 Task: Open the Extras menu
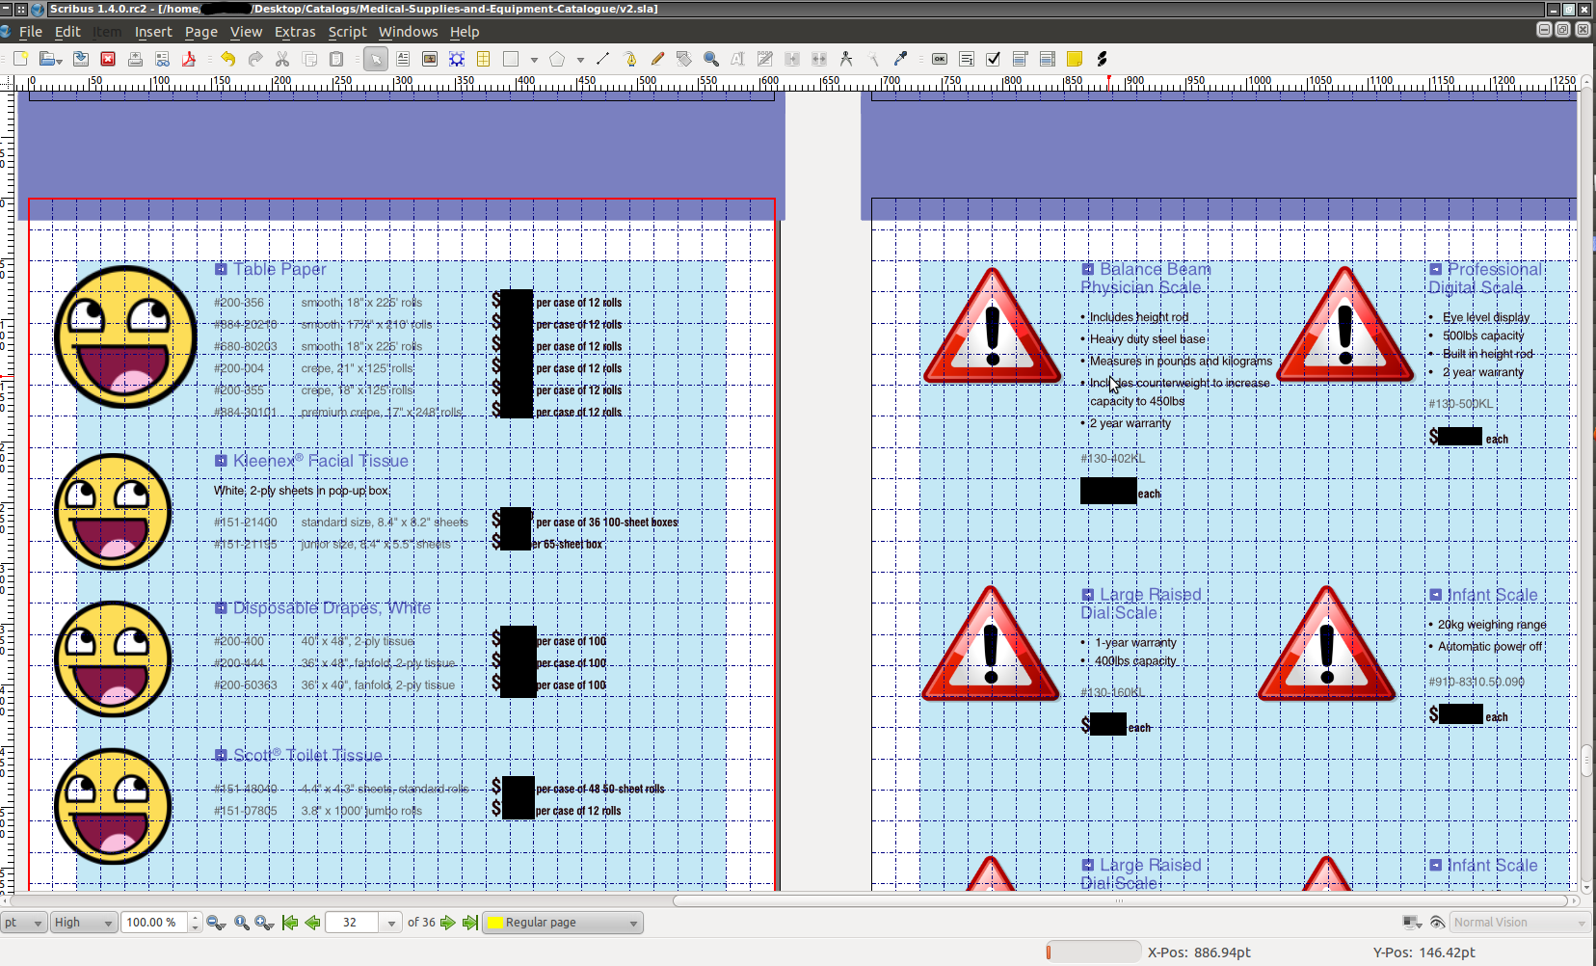(294, 32)
